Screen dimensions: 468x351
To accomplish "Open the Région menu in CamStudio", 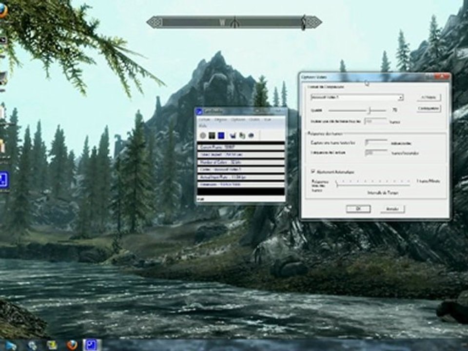I will [221, 120].
